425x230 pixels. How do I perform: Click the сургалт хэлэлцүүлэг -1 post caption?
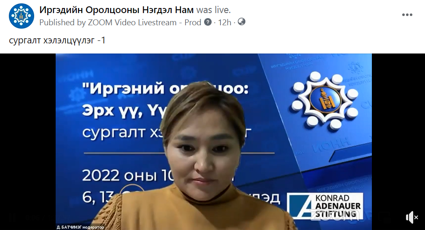tap(57, 40)
